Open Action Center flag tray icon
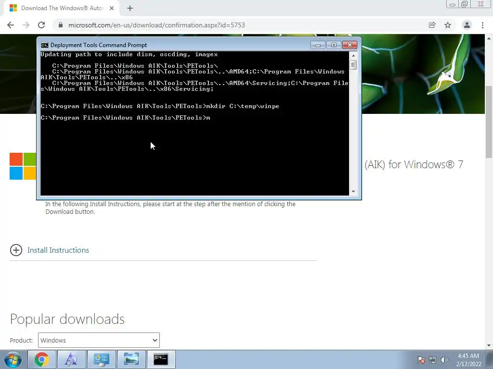Image resolution: width=493 pixels, height=369 pixels. [x=421, y=360]
